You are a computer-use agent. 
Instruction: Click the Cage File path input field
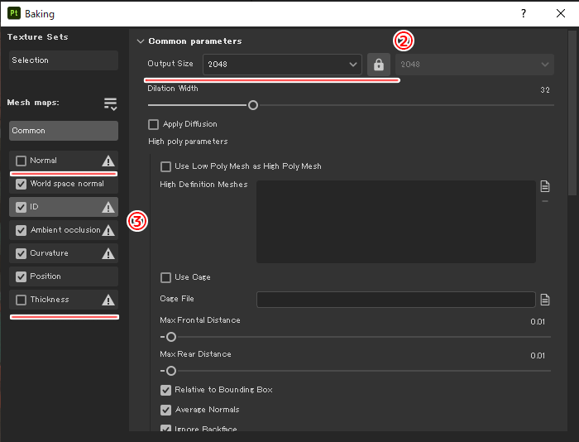[x=395, y=300]
